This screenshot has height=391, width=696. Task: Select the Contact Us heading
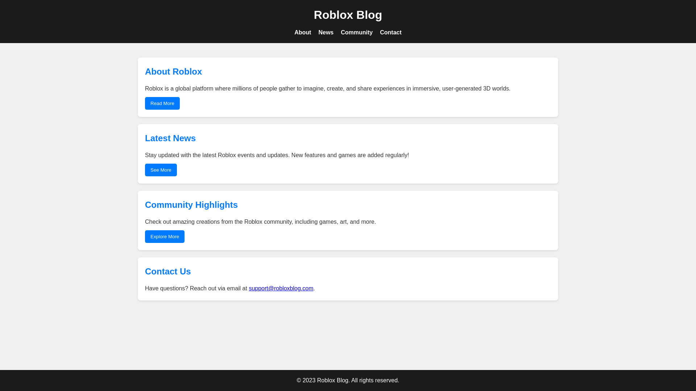click(x=168, y=272)
